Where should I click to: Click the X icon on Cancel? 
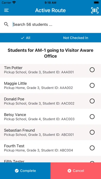point(69,171)
